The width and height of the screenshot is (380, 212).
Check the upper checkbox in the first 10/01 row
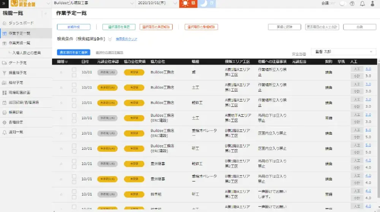pyautogui.click(x=74, y=70)
